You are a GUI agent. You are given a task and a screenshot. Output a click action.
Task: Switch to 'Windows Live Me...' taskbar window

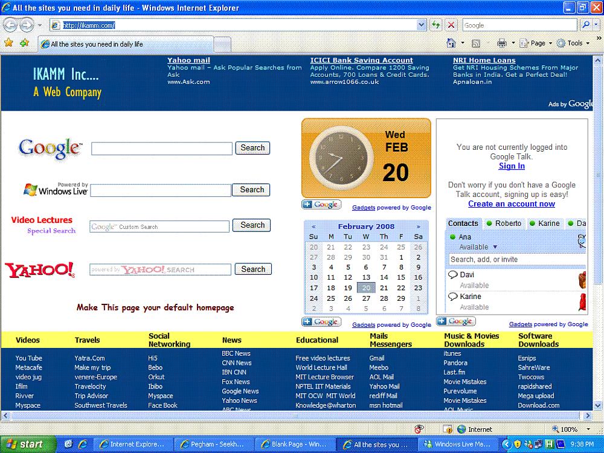pos(458,444)
